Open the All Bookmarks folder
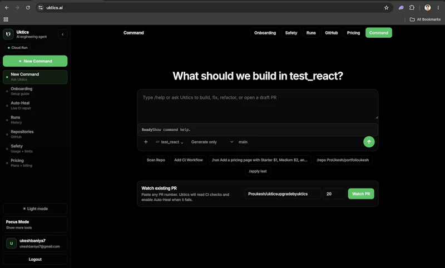The width and height of the screenshot is (445, 268). [x=425, y=19]
